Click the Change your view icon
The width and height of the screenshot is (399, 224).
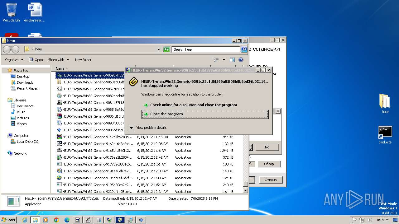[x=216, y=60]
